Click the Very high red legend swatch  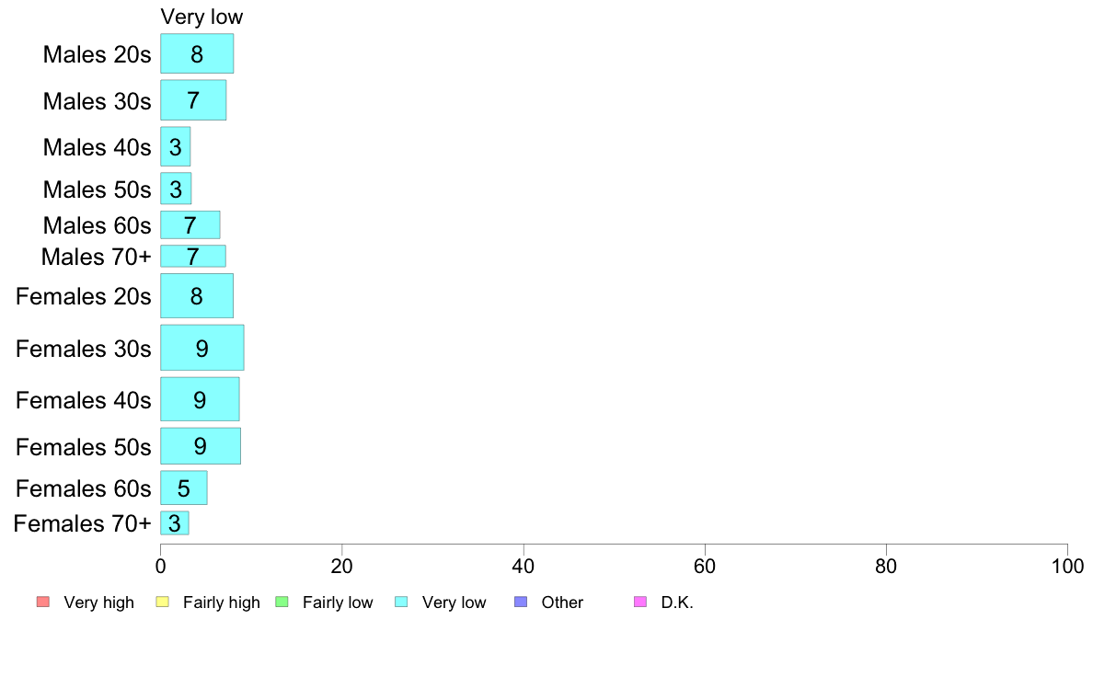pos(43,602)
